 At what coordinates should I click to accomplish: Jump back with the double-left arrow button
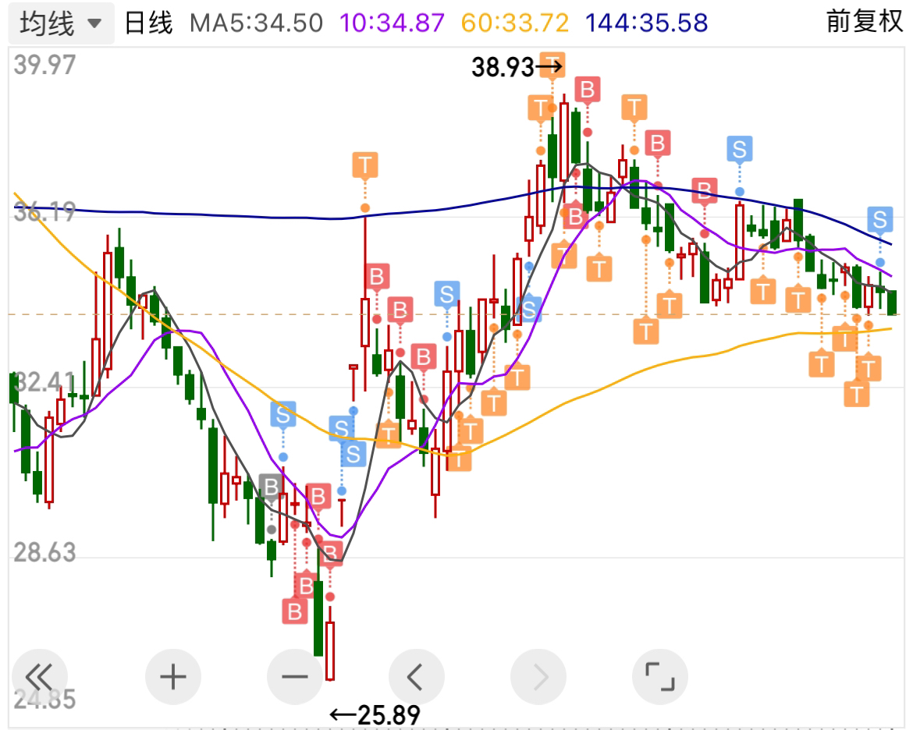tap(40, 677)
